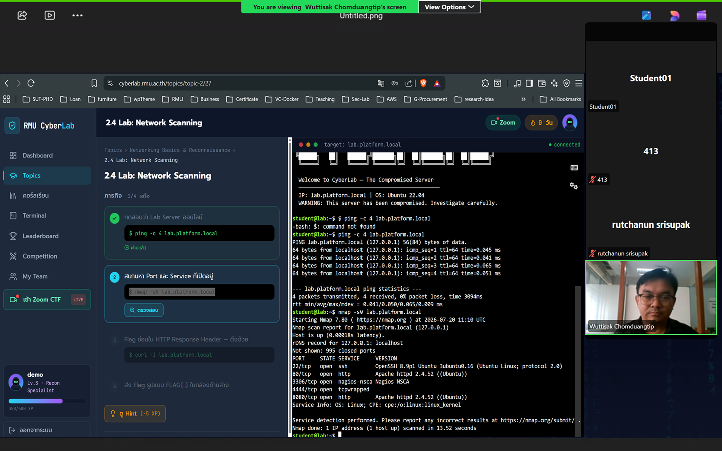Click the Topics breadcrumb link

pos(113,150)
